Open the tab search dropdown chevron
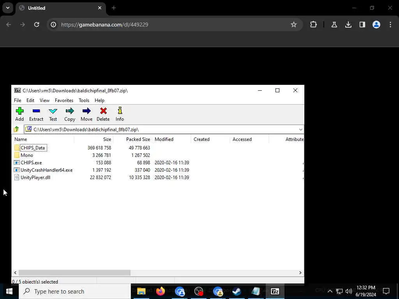This screenshot has width=399, height=299. [x=8, y=8]
